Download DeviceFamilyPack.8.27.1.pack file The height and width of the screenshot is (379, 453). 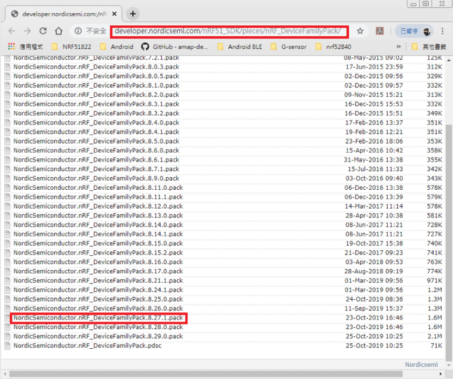click(98, 318)
